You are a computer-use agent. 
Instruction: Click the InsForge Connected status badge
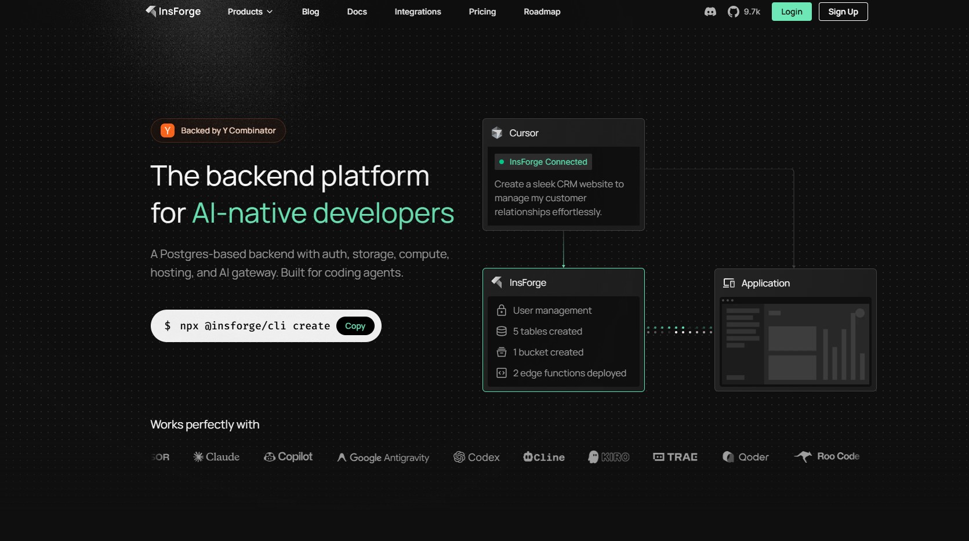(543, 162)
